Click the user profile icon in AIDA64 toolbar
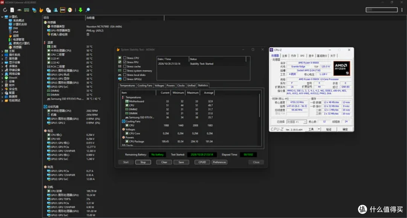Screen dimensions: 407x218 coord(55,10)
